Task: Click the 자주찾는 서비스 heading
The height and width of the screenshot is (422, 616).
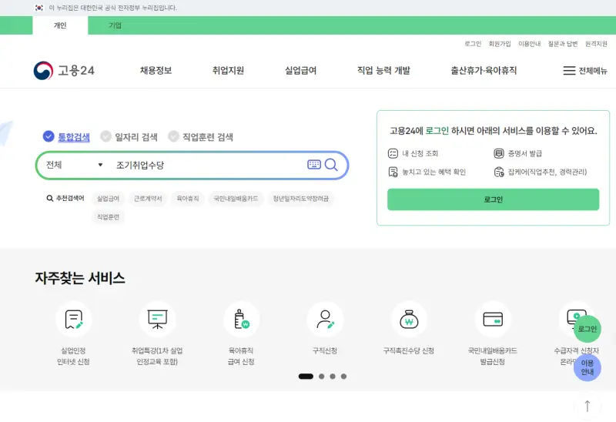Action: [80, 278]
